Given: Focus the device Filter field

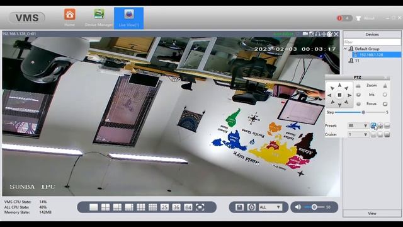Looking at the screenshot, I should coord(372,42).
